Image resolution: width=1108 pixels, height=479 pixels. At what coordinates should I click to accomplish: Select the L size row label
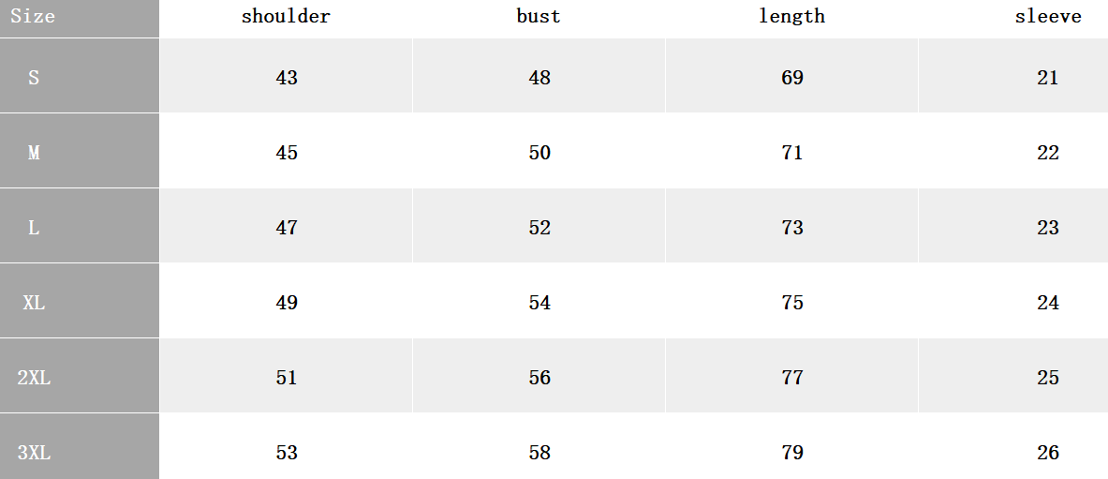[x=33, y=227]
